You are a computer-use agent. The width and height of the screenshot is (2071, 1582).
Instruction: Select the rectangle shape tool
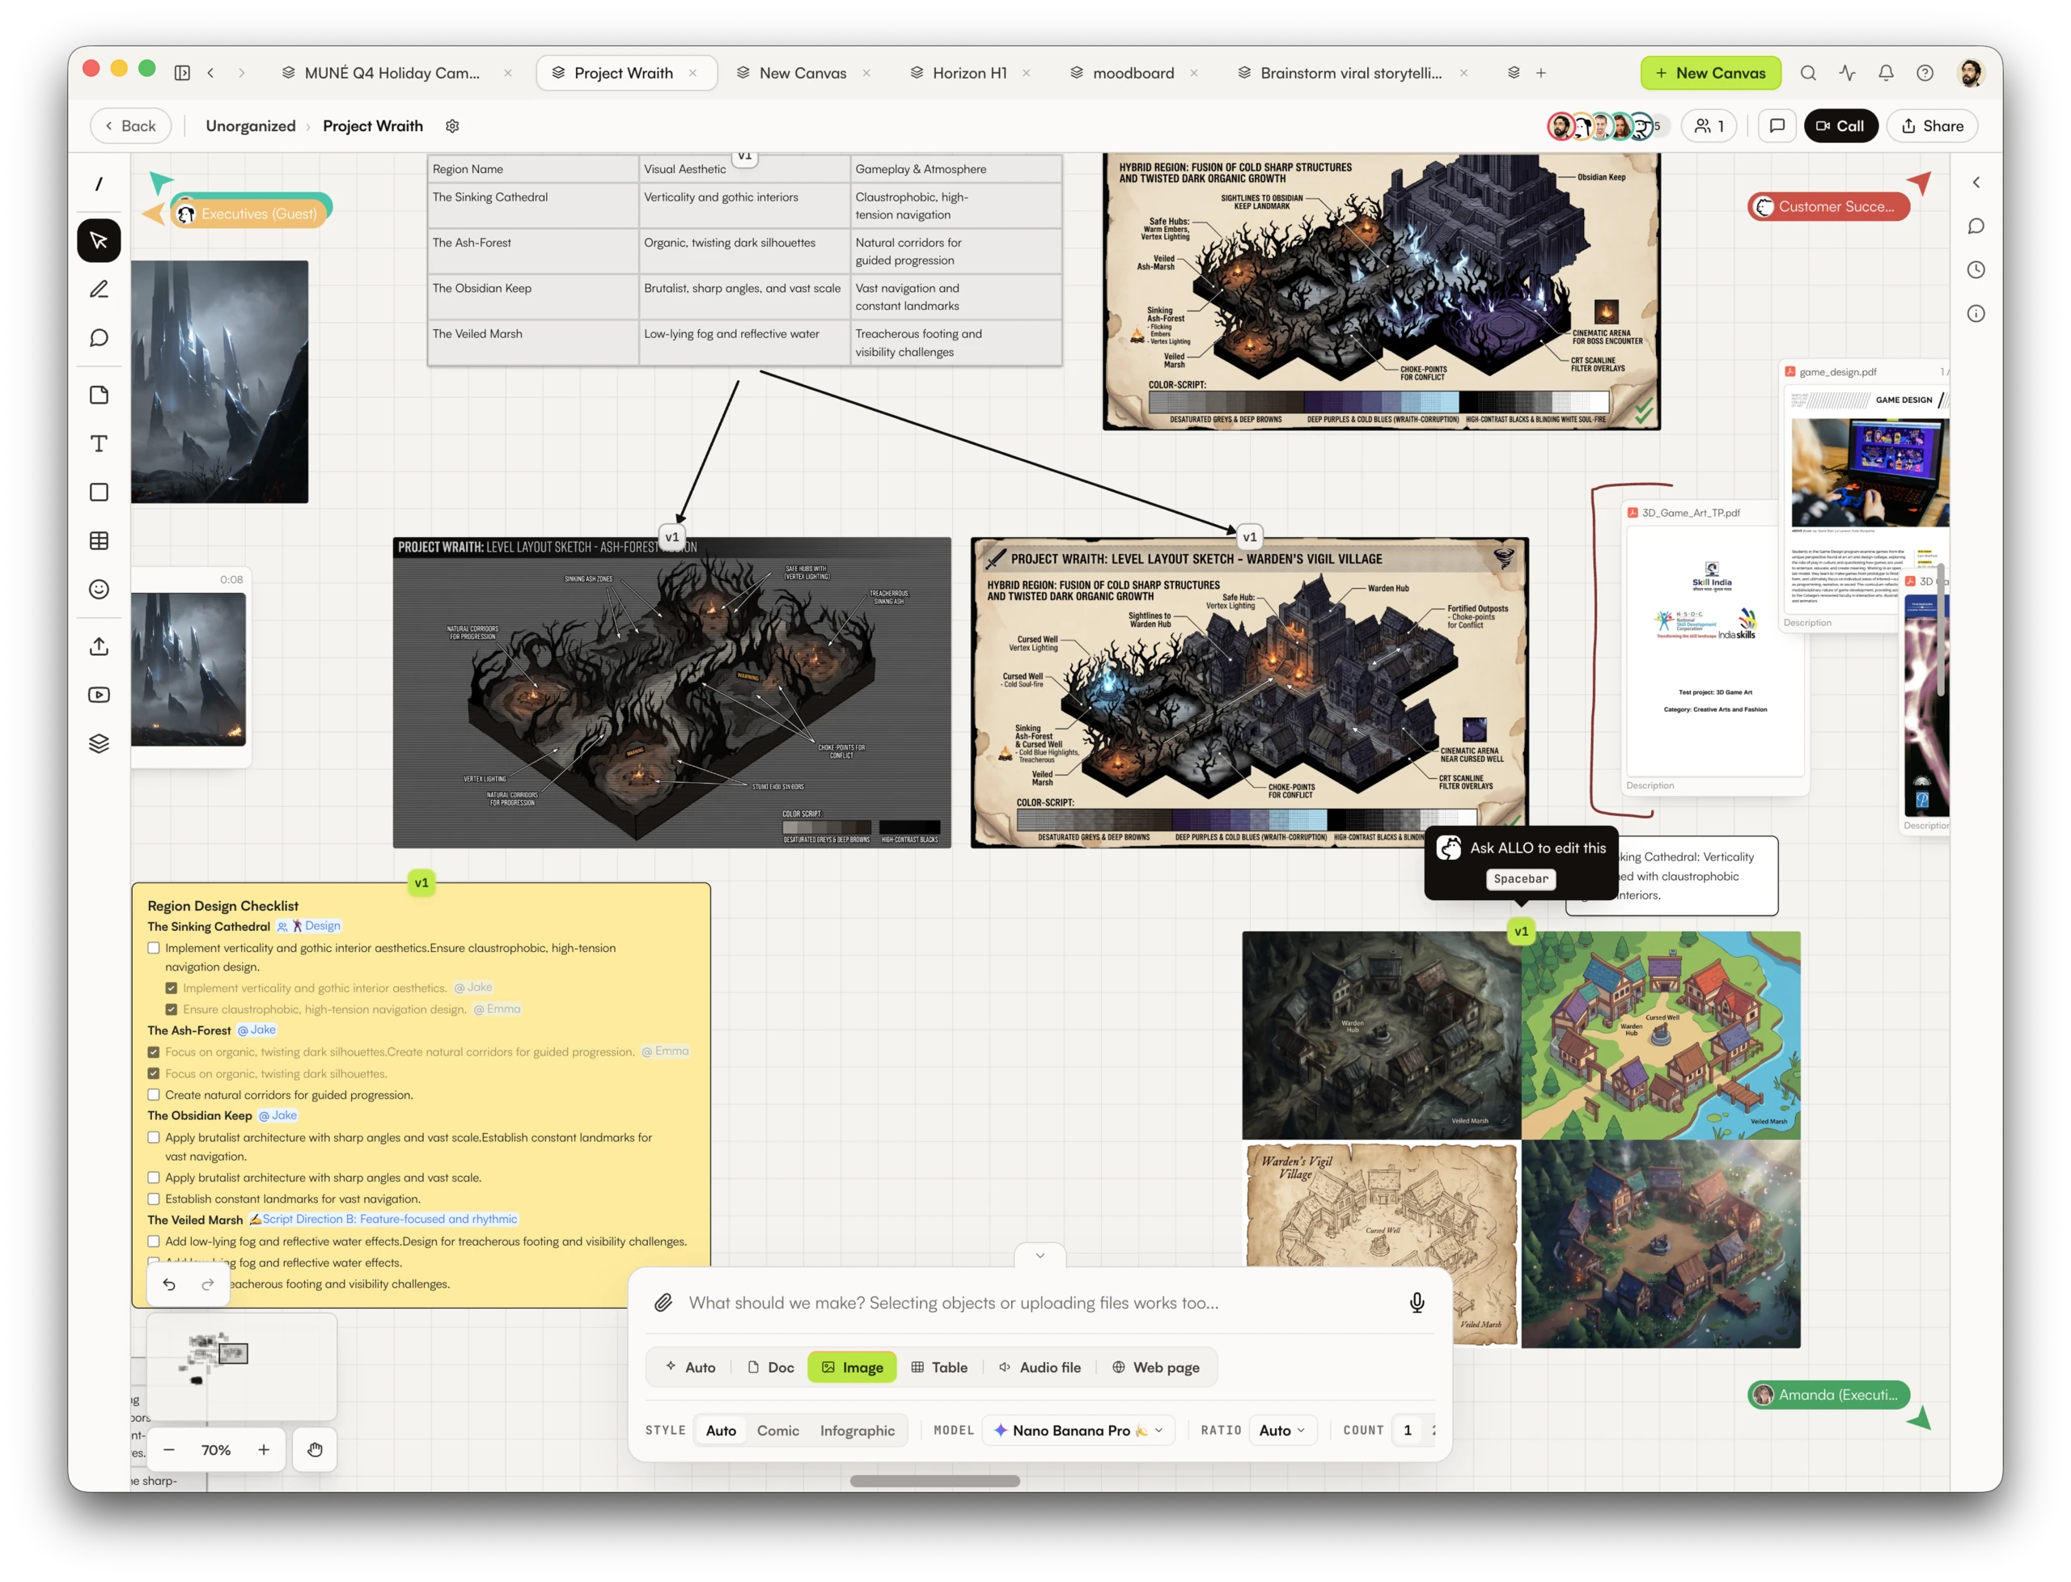click(99, 493)
